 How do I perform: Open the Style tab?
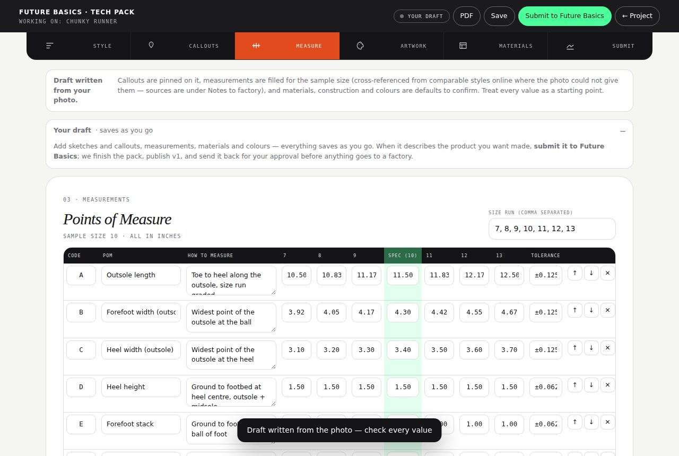(79, 46)
